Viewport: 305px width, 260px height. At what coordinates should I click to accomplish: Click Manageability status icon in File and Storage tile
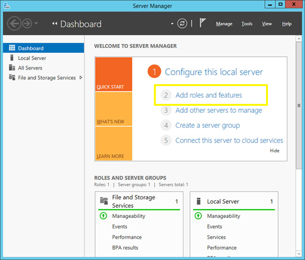coord(103,216)
